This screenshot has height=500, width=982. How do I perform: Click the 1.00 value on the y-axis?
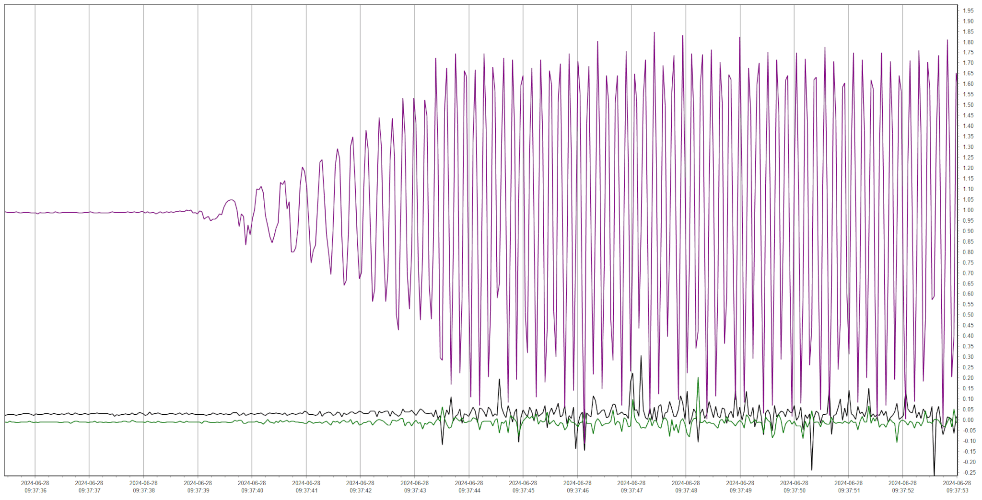[968, 210]
